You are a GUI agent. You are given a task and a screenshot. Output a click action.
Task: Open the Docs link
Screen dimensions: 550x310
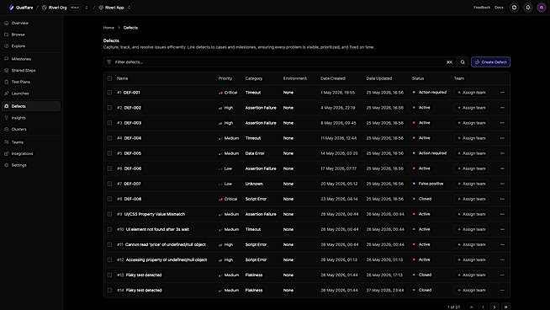point(499,8)
